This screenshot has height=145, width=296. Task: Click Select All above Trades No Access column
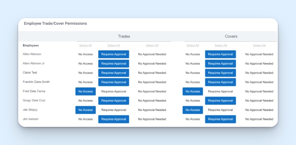point(86,46)
